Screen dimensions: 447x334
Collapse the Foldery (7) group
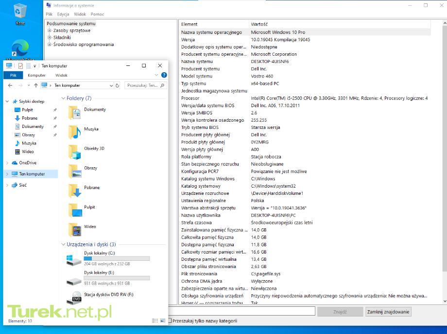click(63, 98)
